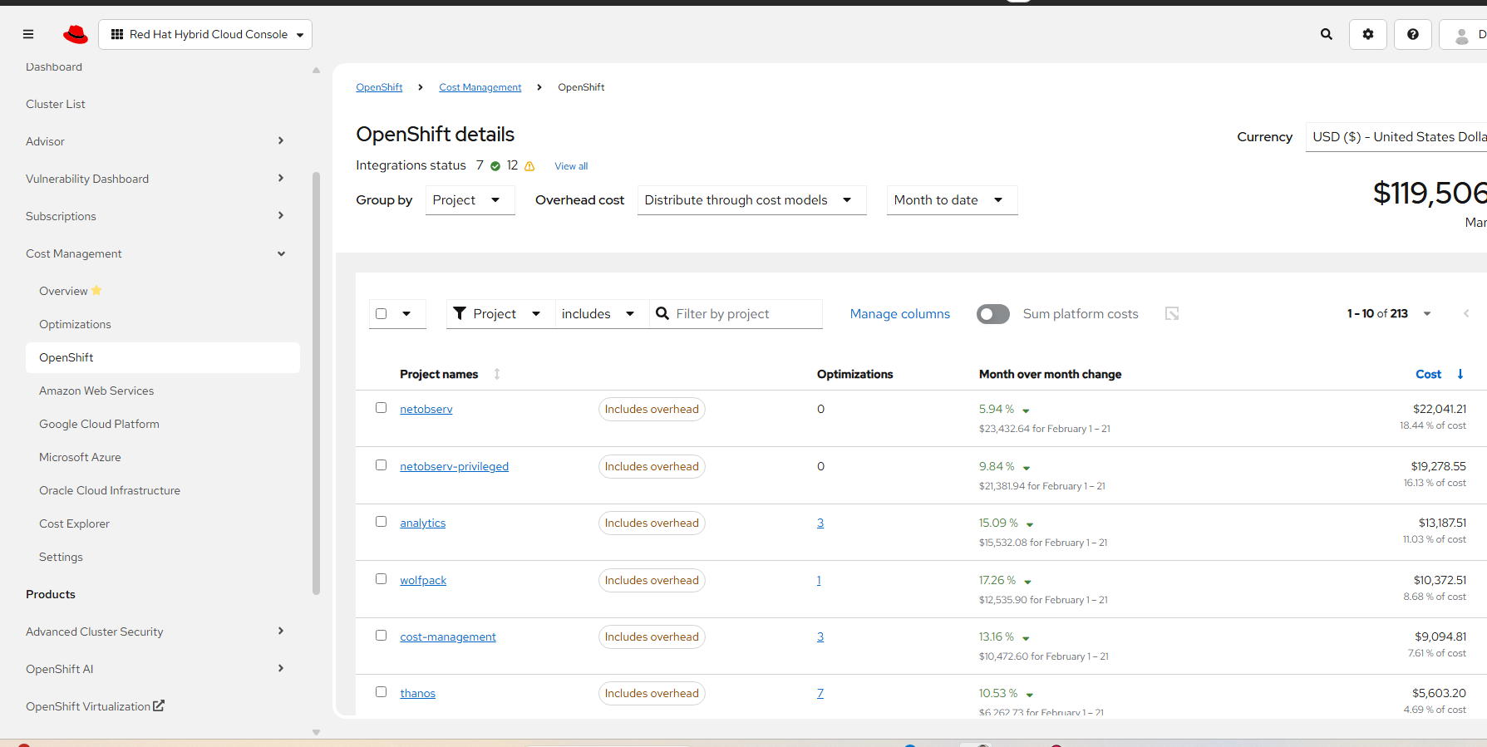
Task: Click the sidebar scroll down arrow
Action: (x=316, y=732)
